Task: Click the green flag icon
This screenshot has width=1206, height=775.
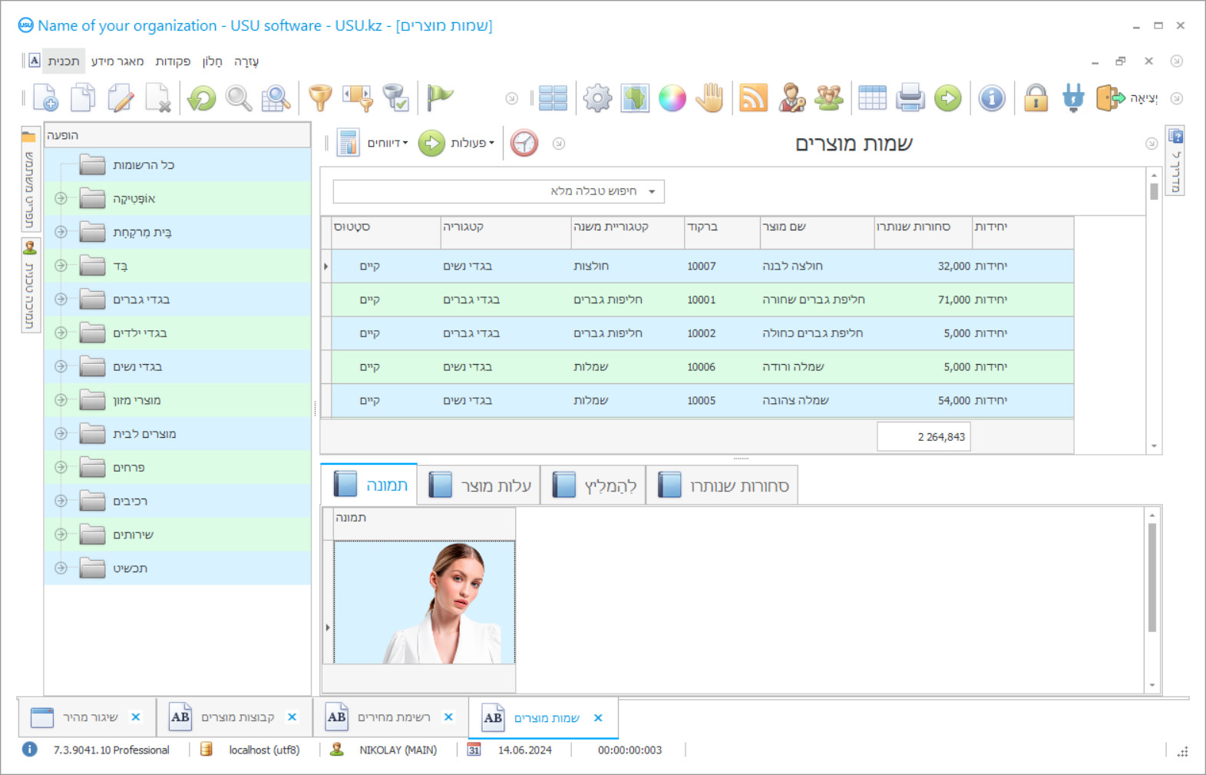Action: tap(440, 98)
